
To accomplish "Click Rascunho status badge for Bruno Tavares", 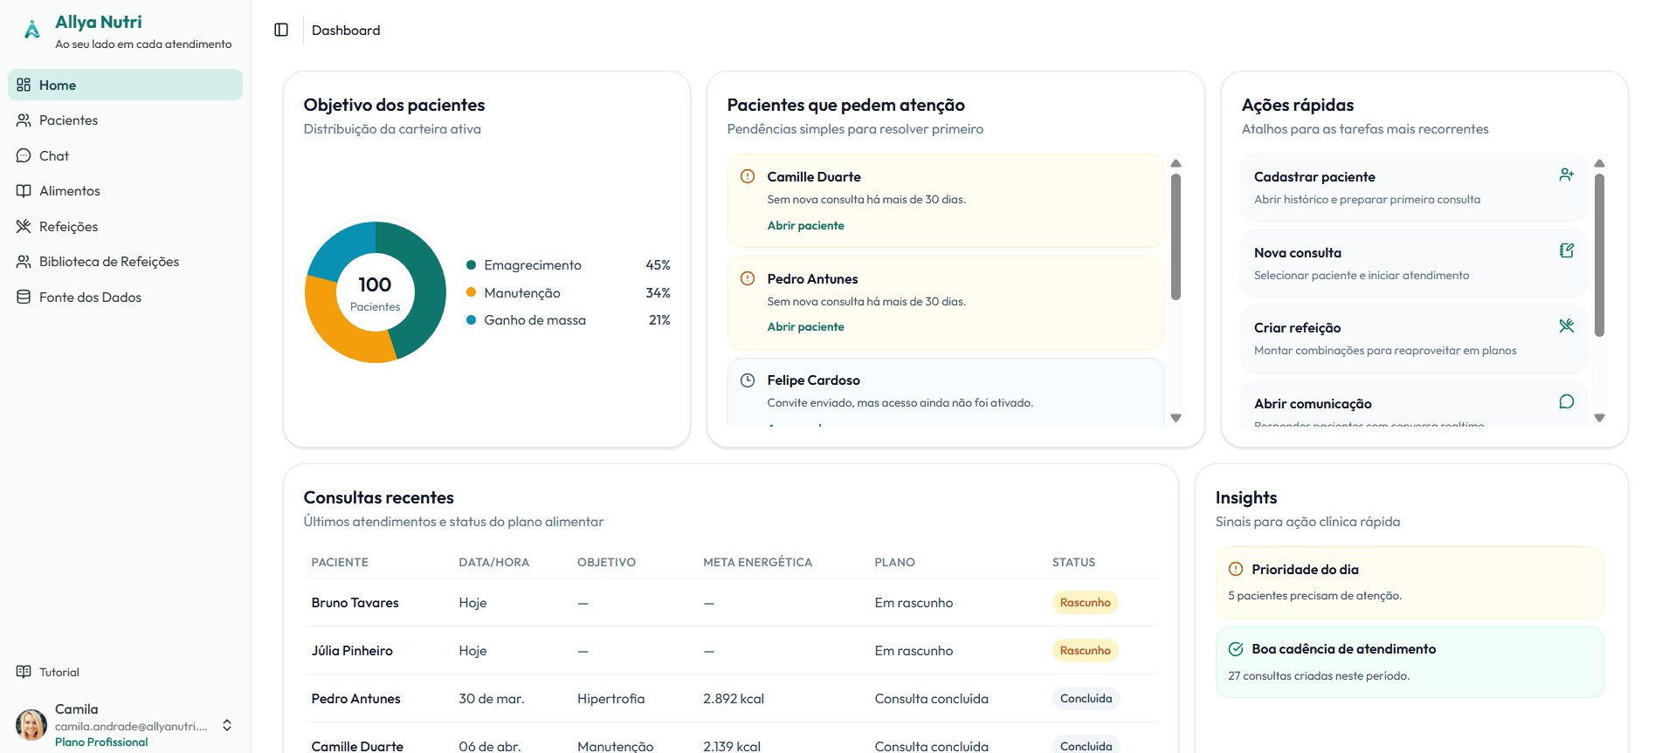I will coord(1085,602).
